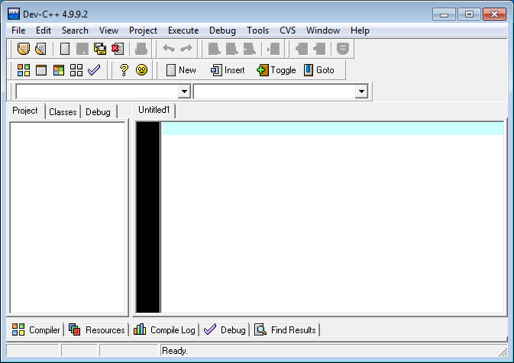Open the View menu
Image resolution: width=514 pixels, height=363 pixels.
108,31
